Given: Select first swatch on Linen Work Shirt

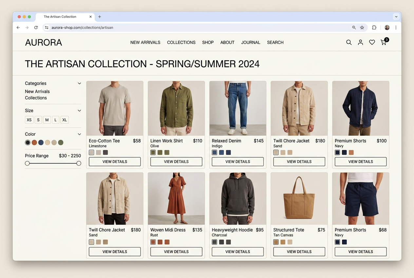Looking at the screenshot, I should 153,152.
